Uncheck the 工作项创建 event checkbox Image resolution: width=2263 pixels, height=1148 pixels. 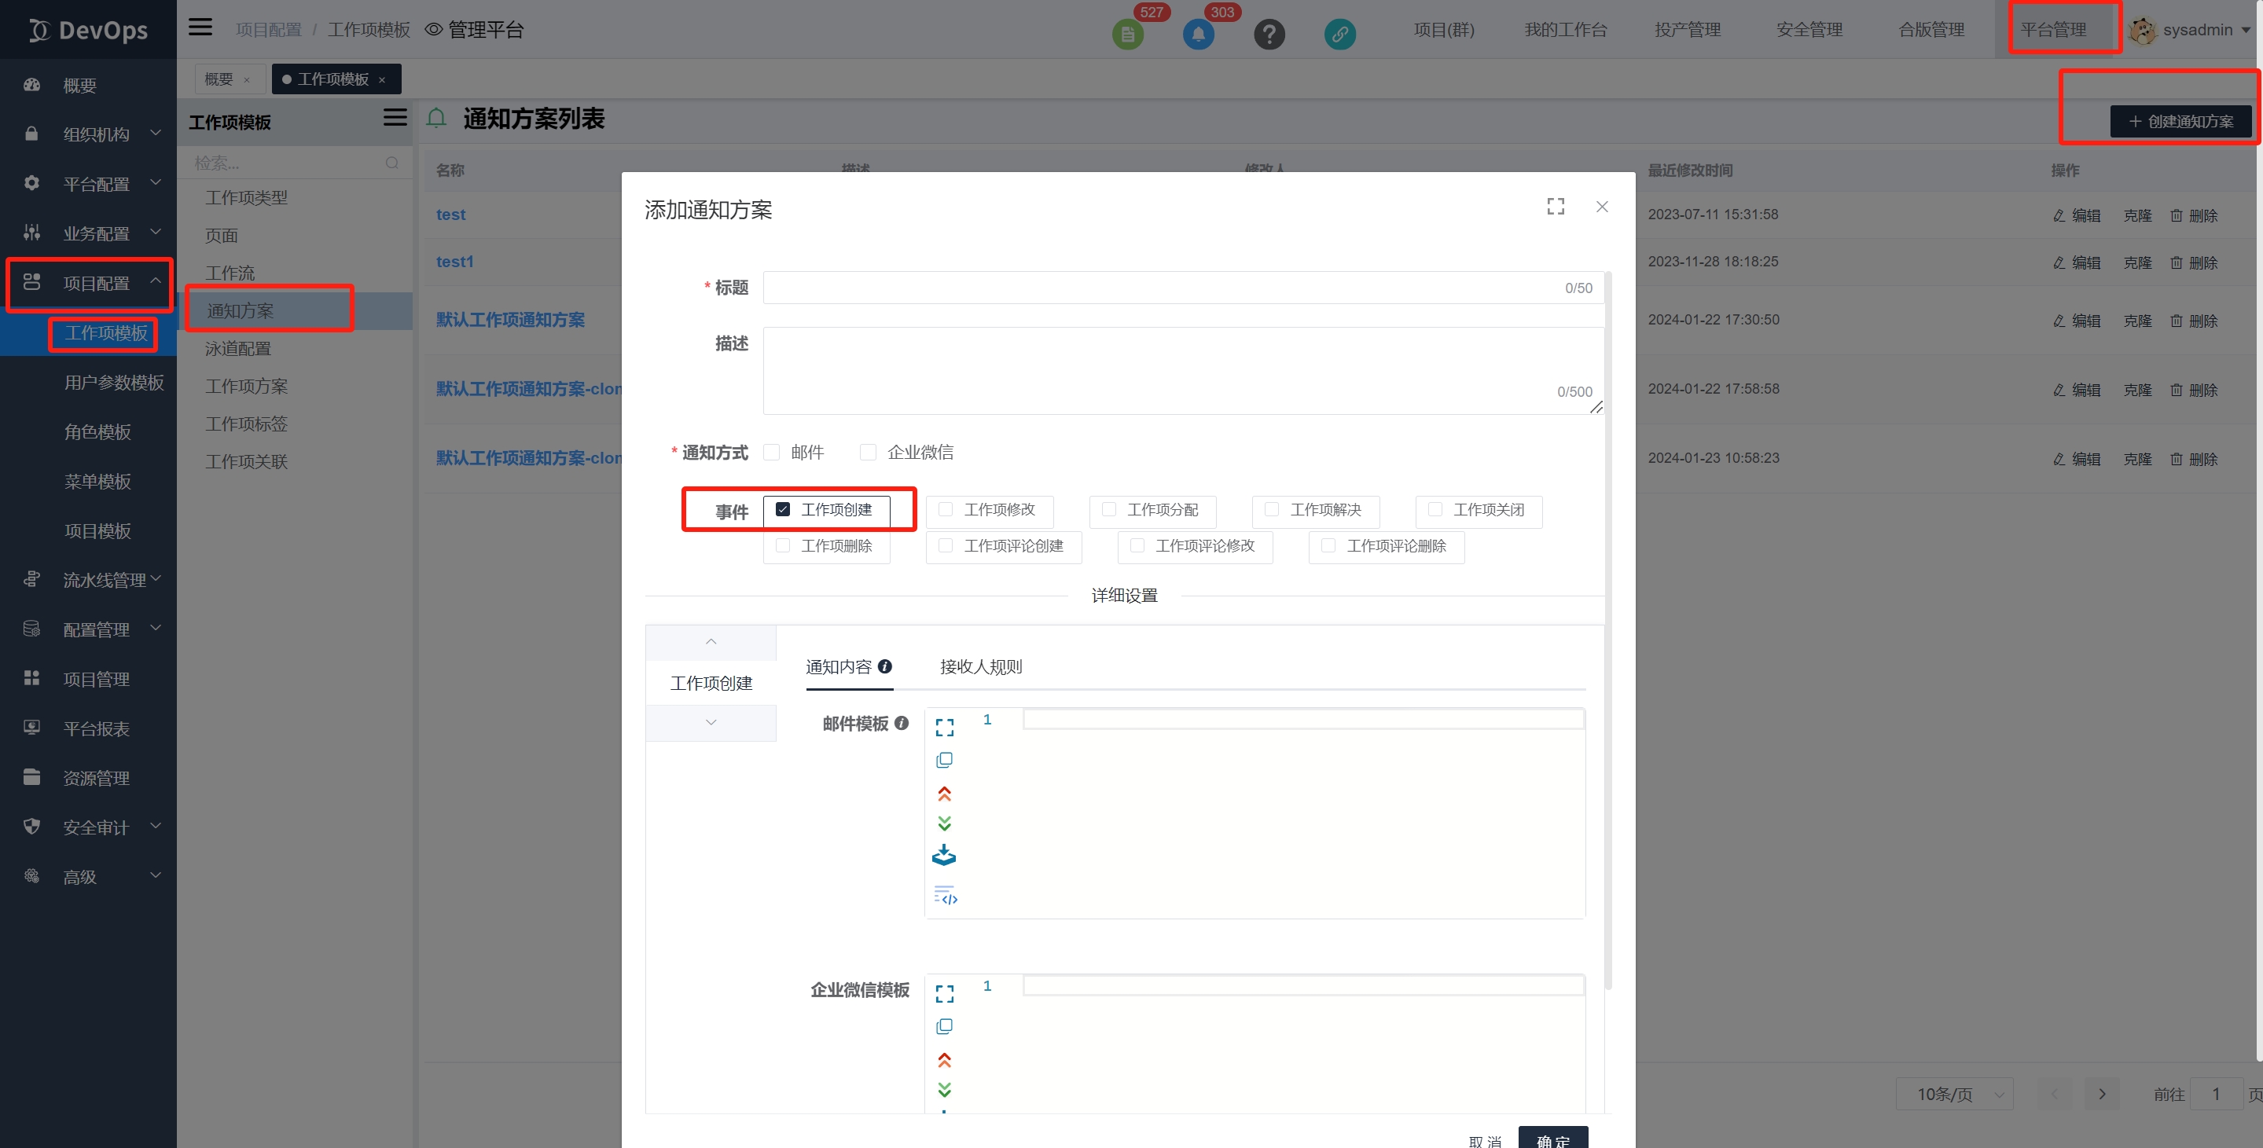coord(783,509)
